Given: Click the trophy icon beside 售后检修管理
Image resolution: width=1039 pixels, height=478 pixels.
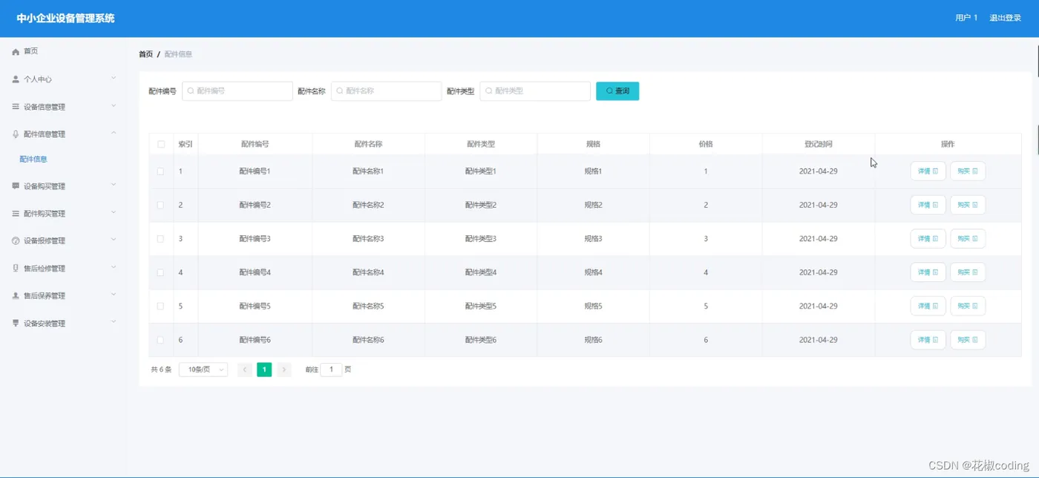Looking at the screenshot, I should click(16, 269).
